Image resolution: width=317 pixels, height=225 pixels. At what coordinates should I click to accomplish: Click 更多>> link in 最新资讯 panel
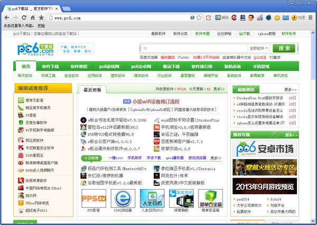pyautogui.click(x=290, y=90)
